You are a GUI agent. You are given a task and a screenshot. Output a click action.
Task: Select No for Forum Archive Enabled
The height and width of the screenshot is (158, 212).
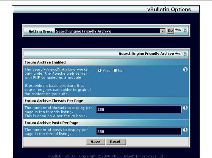(x=115, y=70)
